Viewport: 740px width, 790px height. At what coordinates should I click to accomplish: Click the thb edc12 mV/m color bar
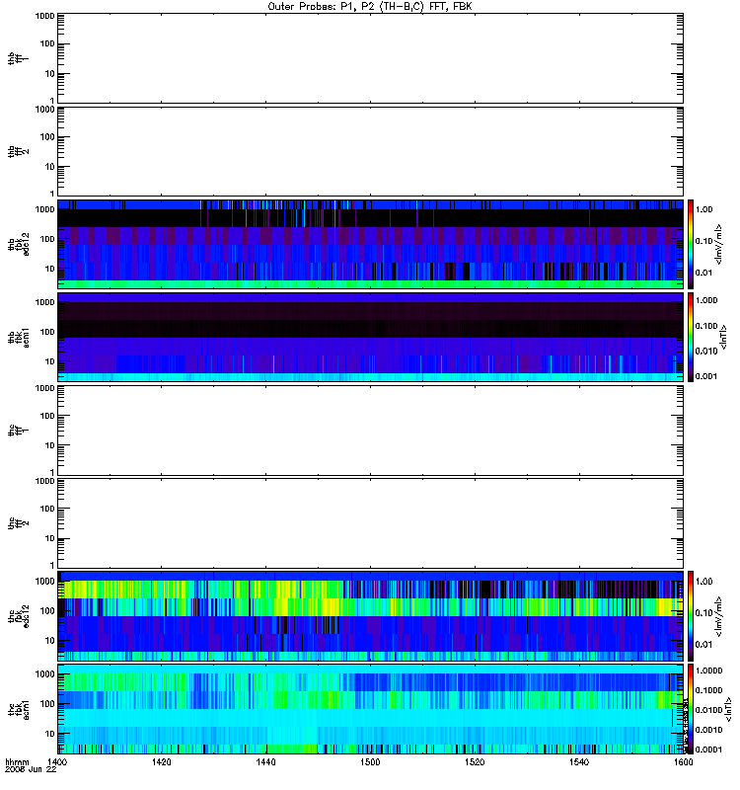click(x=691, y=244)
